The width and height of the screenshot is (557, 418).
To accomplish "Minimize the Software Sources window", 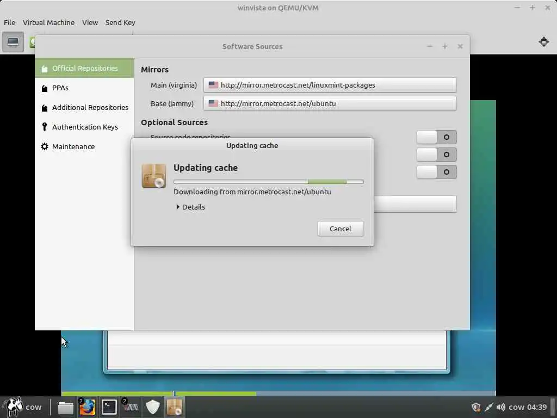I will tap(430, 46).
